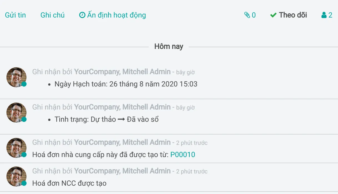
Task: Click "bây giờ" timestamp on Ngày Hạch toán message
Action: (x=185, y=72)
